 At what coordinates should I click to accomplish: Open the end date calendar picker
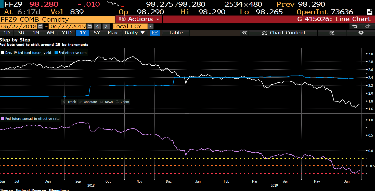coord(89,26)
